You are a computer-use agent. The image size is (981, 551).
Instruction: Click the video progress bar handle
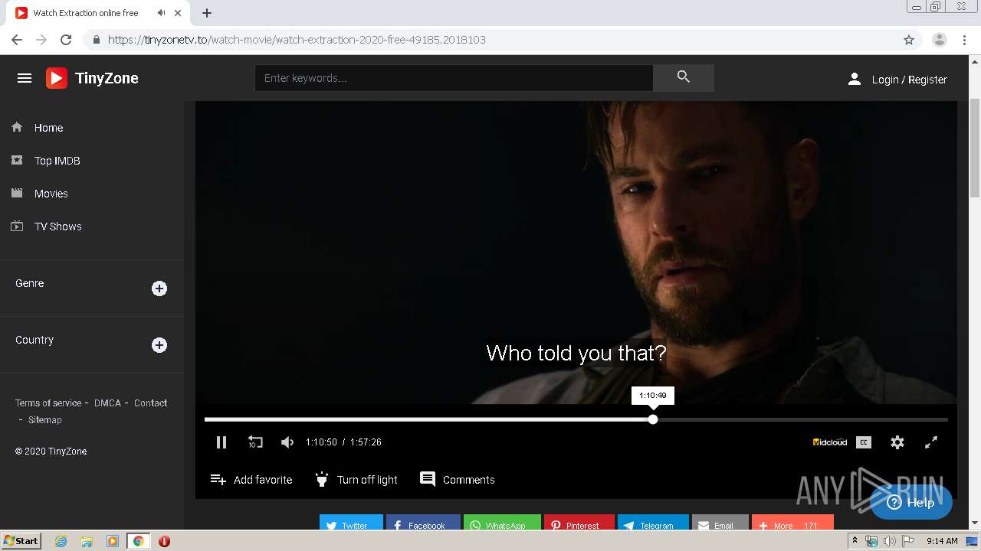pos(653,419)
